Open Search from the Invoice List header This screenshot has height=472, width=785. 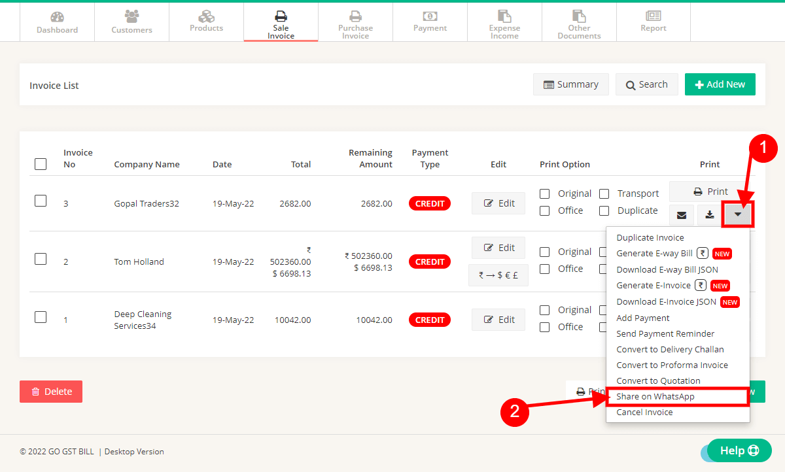(647, 84)
